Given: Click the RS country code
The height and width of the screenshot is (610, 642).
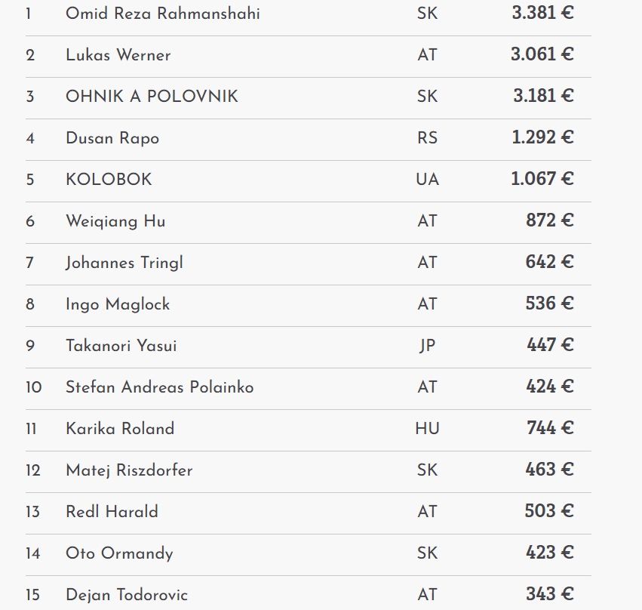Looking at the screenshot, I should 427,138.
